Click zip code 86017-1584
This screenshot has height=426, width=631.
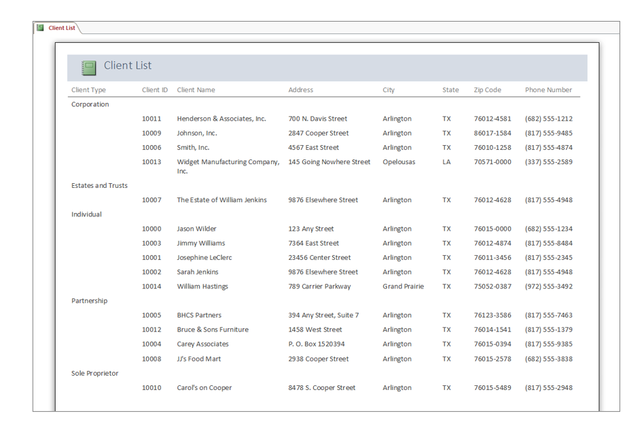click(x=492, y=134)
